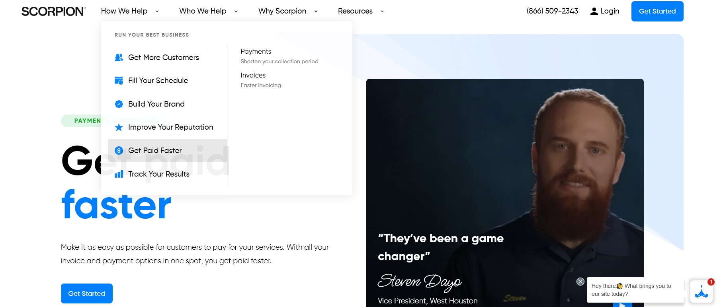Click the Track Your Results chart icon
723x307 pixels.
pos(119,174)
